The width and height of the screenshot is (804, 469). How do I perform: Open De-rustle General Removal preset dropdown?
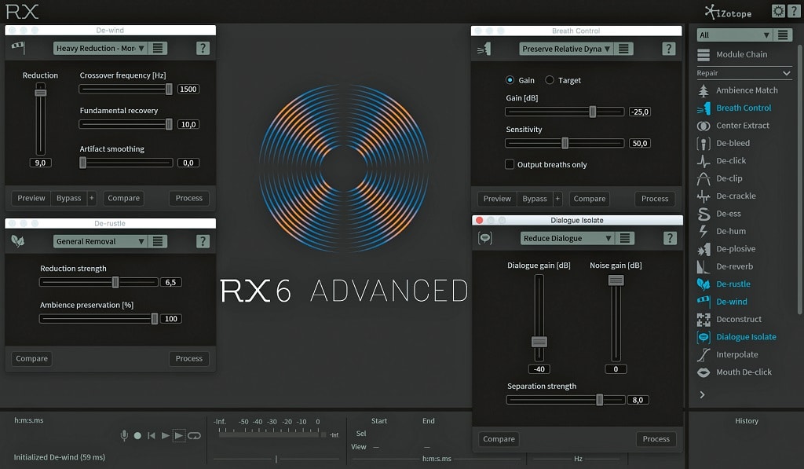[x=100, y=241]
